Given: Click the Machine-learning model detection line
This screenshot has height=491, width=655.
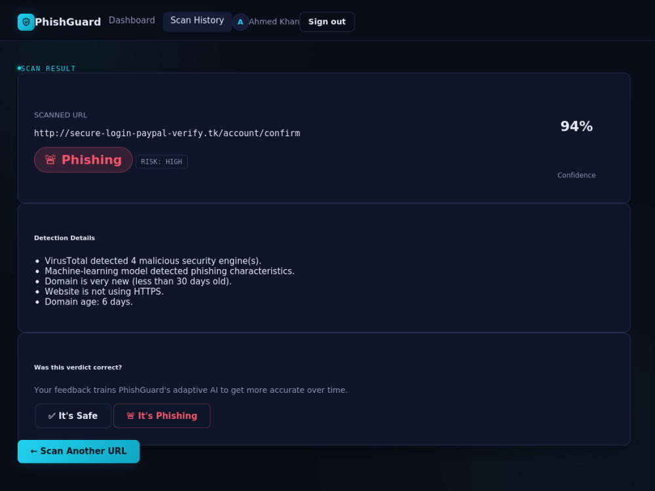Looking at the screenshot, I should [170, 272].
